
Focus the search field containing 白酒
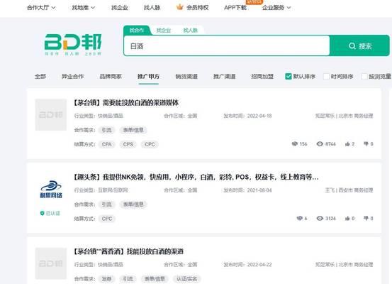[x=227, y=45]
